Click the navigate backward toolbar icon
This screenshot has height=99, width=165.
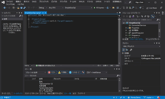(x=4, y=8)
